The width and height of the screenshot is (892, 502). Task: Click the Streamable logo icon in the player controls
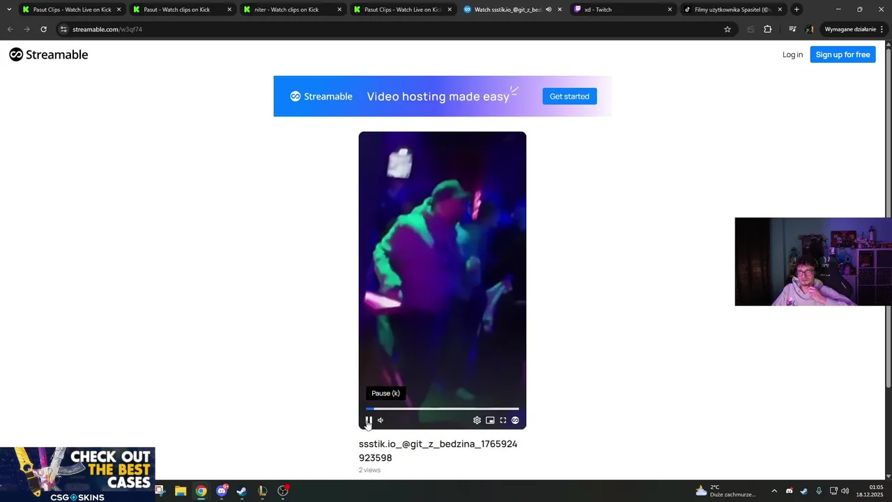coord(515,420)
